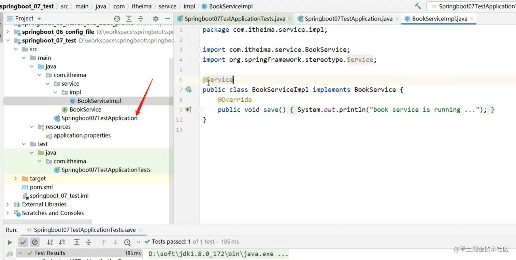
Task: Switch to Springboot07TestApplicationTests.java tab
Action: point(234,19)
